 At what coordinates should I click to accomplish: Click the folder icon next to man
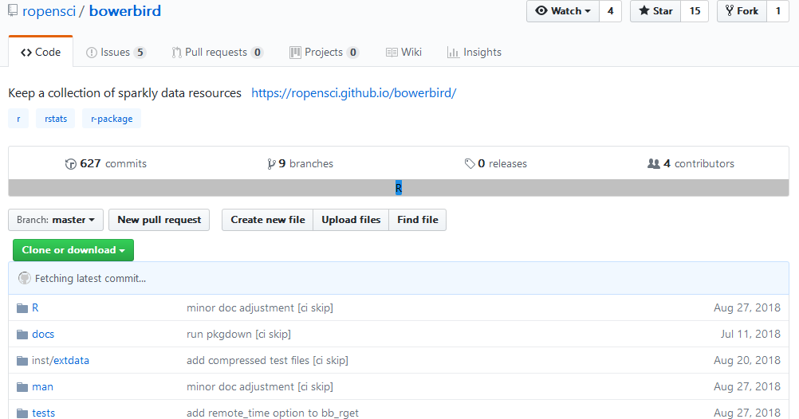click(22, 387)
